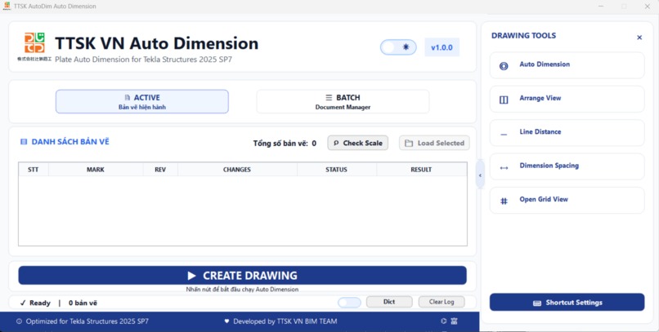
Task: Open the Arrange View tool
Action: (567, 99)
